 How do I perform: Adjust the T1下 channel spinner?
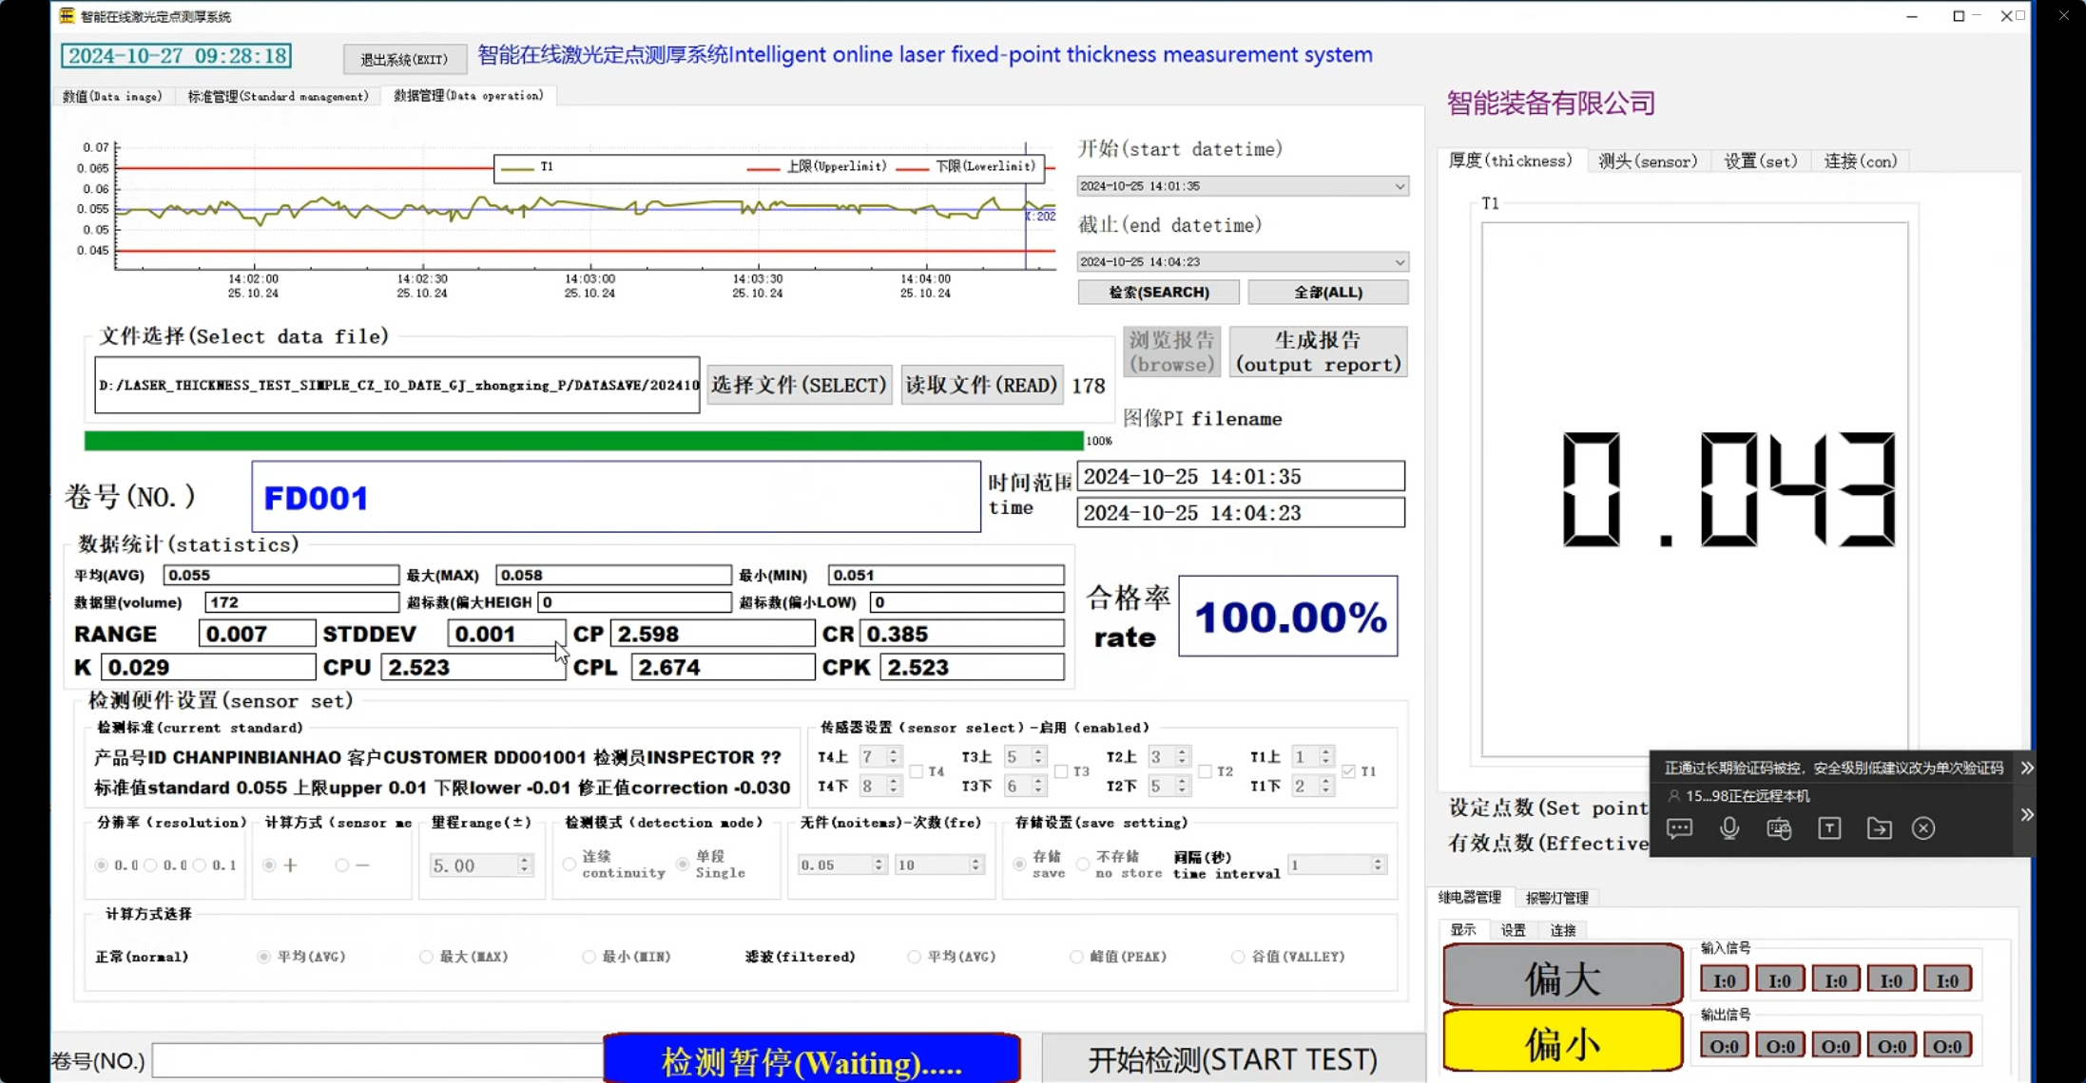click(x=1326, y=787)
